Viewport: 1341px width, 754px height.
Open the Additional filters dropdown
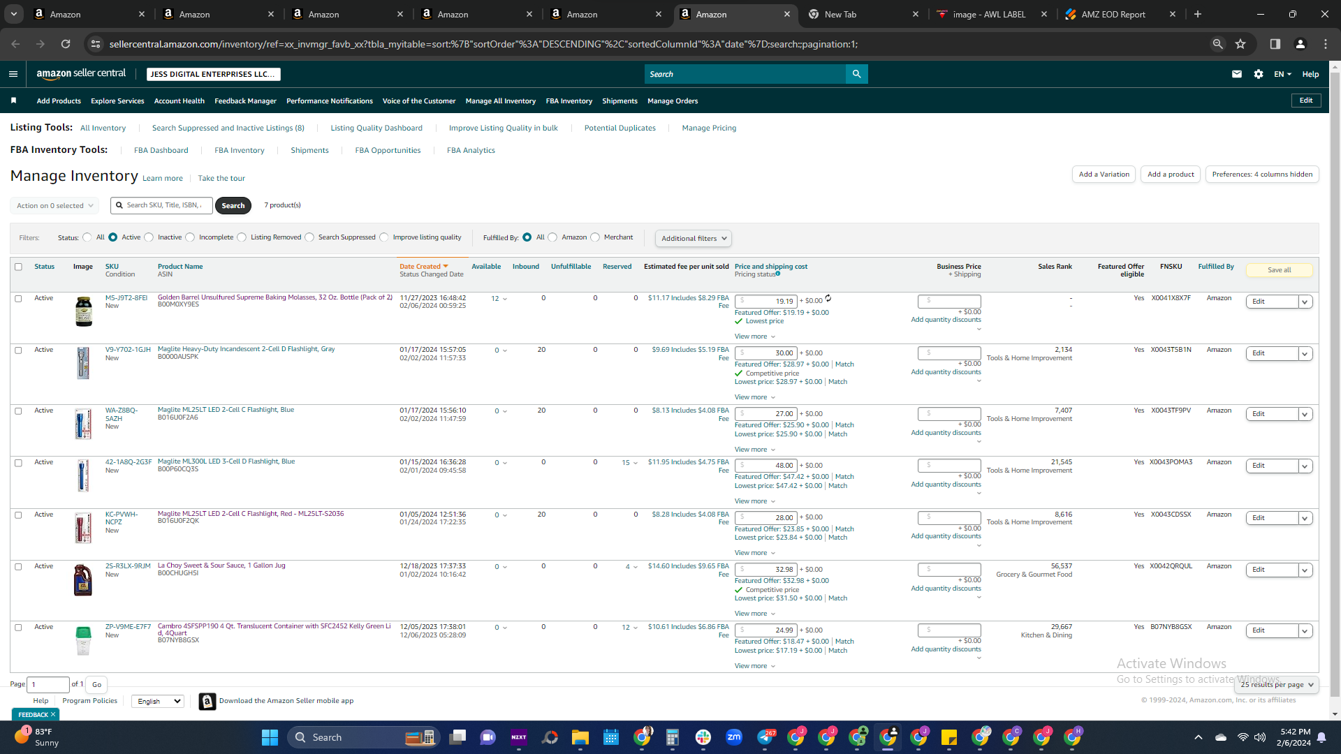pyautogui.click(x=694, y=239)
